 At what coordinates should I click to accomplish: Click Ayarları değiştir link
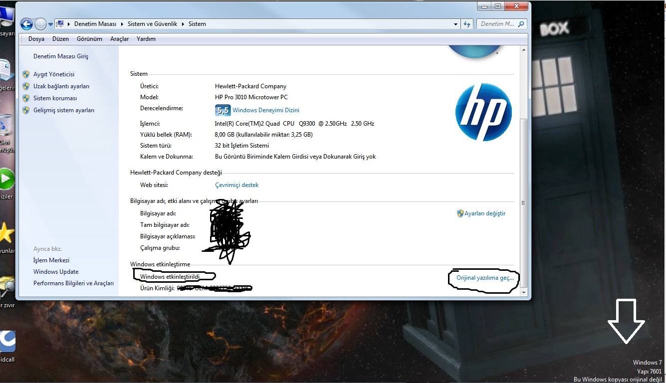(485, 213)
